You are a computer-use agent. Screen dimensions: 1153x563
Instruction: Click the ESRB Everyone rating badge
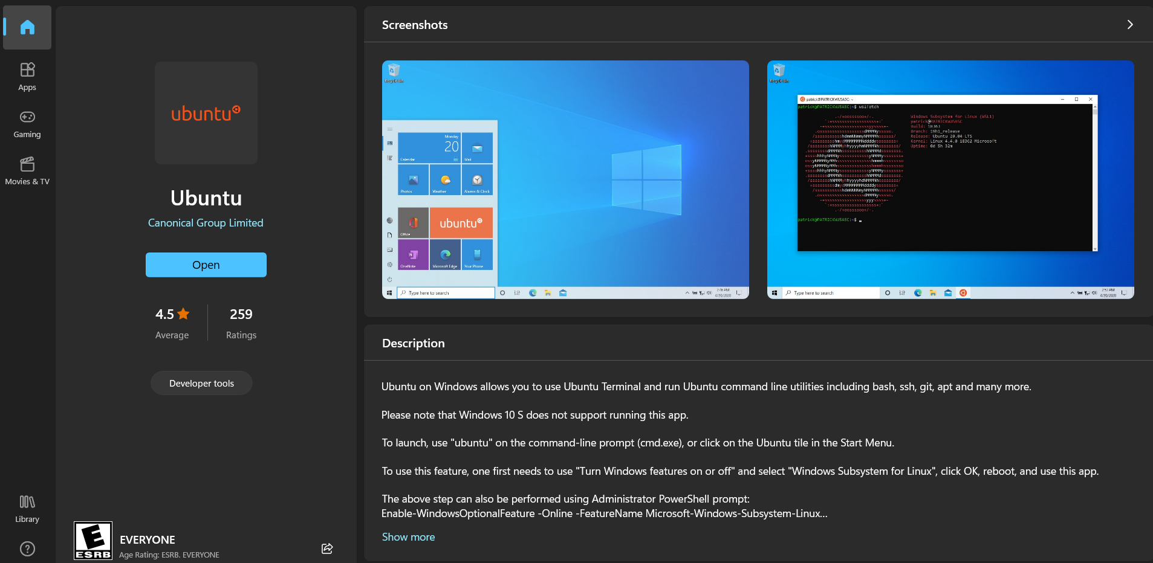(93, 541)
